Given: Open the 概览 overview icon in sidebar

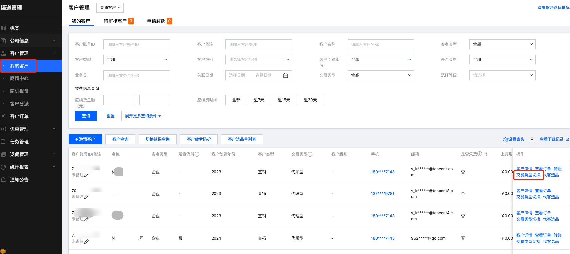Looking at the screenshot, I should [x=3, y=28].
